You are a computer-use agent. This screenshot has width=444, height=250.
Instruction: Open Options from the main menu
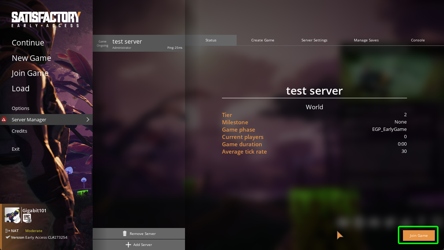21,108
